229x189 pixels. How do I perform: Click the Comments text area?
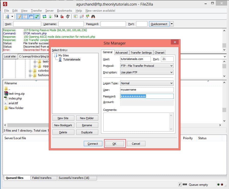tap(138, 122)
